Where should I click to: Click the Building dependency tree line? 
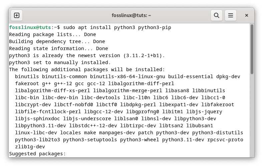57,41
